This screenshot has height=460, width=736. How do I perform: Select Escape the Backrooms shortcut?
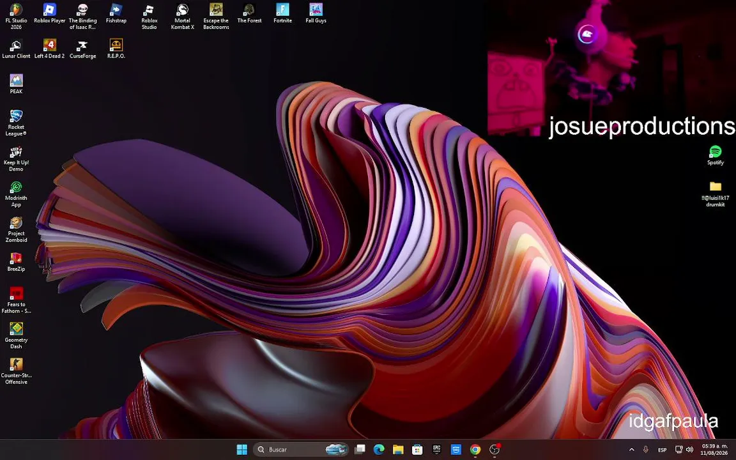coord(216,17)
